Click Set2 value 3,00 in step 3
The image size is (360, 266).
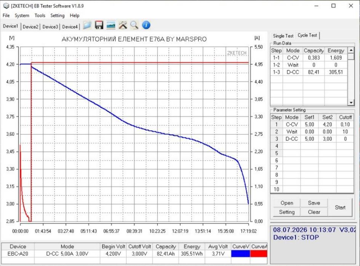tap(327, 139)
